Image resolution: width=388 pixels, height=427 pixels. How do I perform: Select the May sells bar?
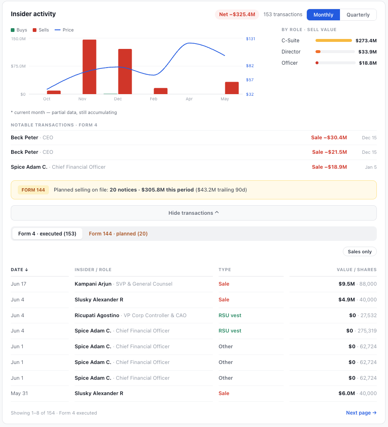point(232,88)
